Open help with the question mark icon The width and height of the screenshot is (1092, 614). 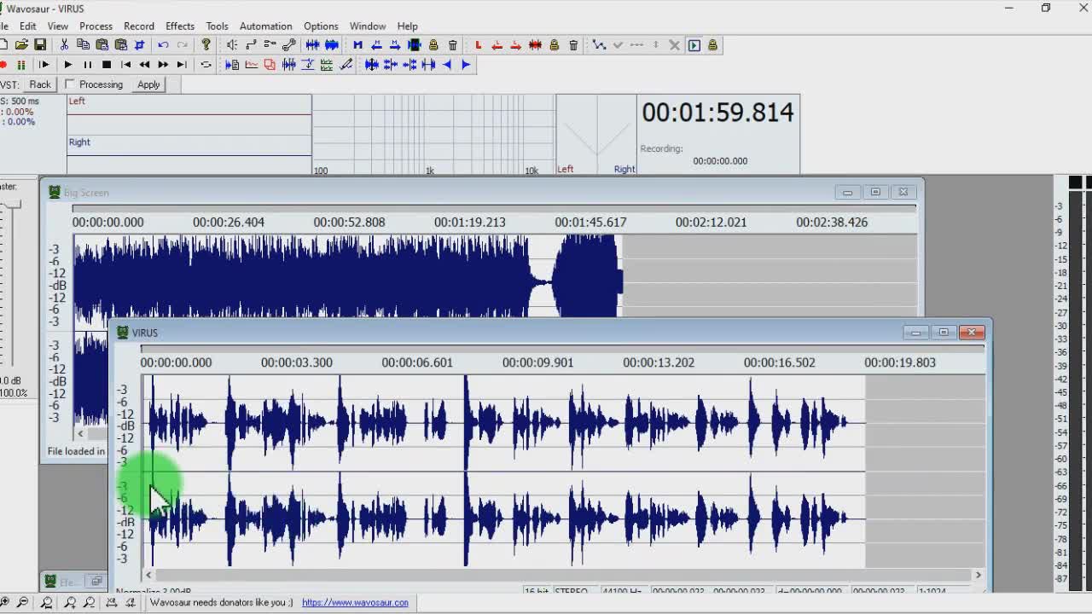coord(206,44)
